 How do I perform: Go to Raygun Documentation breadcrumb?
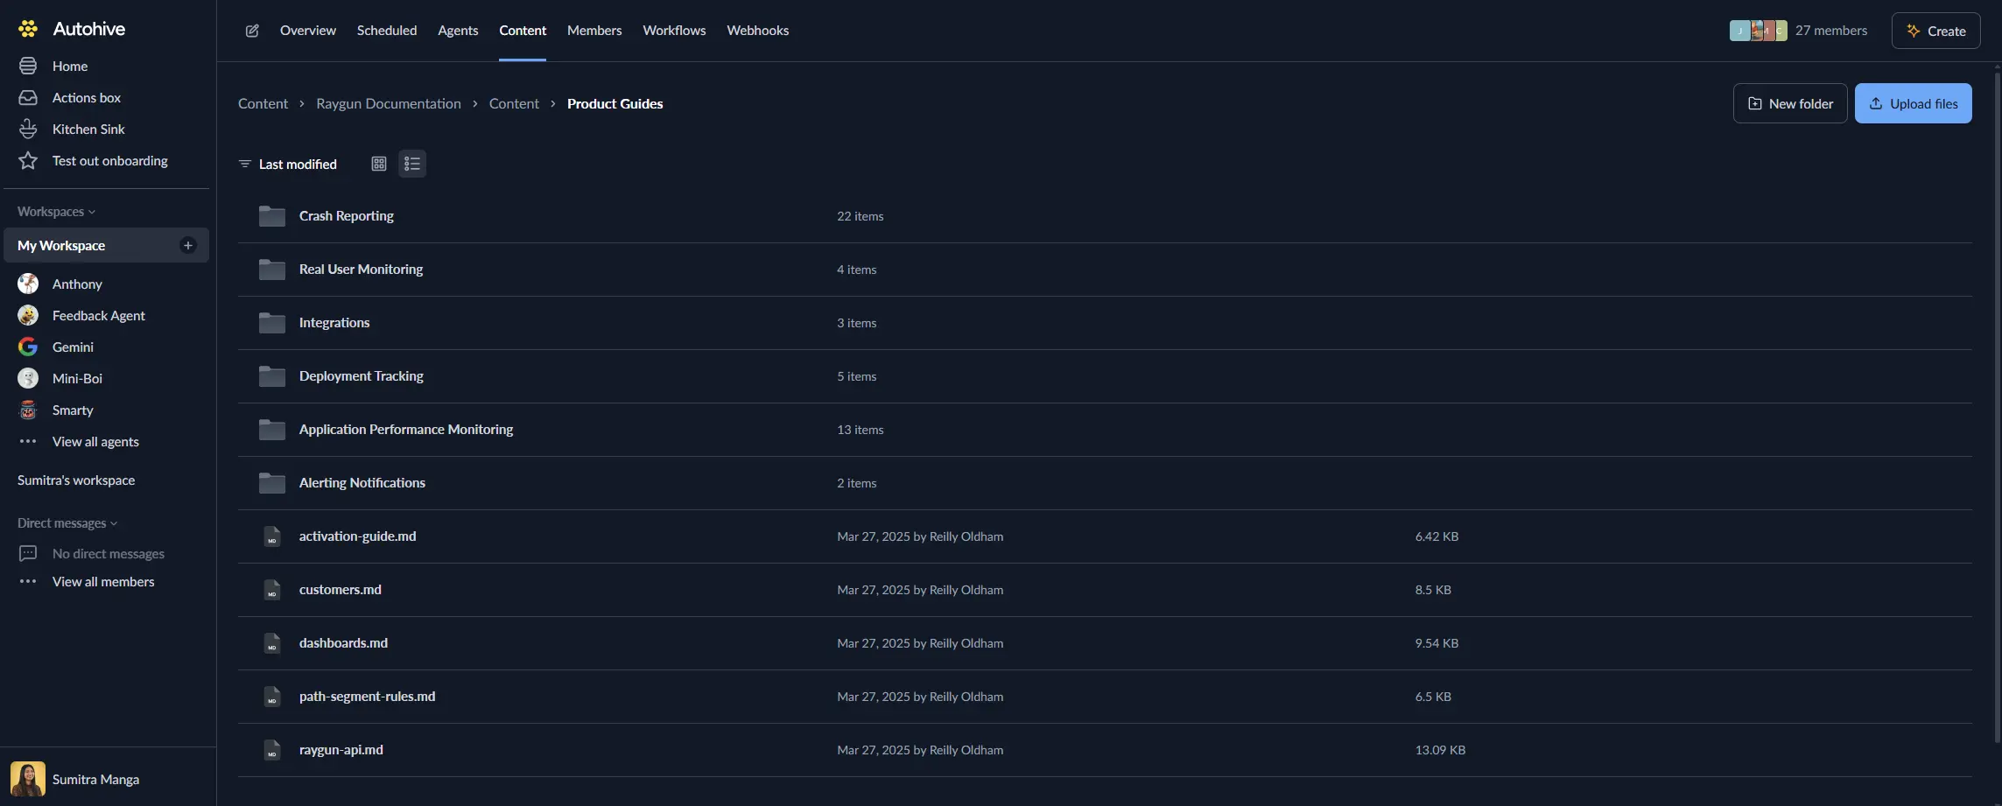tap(389, 103)
